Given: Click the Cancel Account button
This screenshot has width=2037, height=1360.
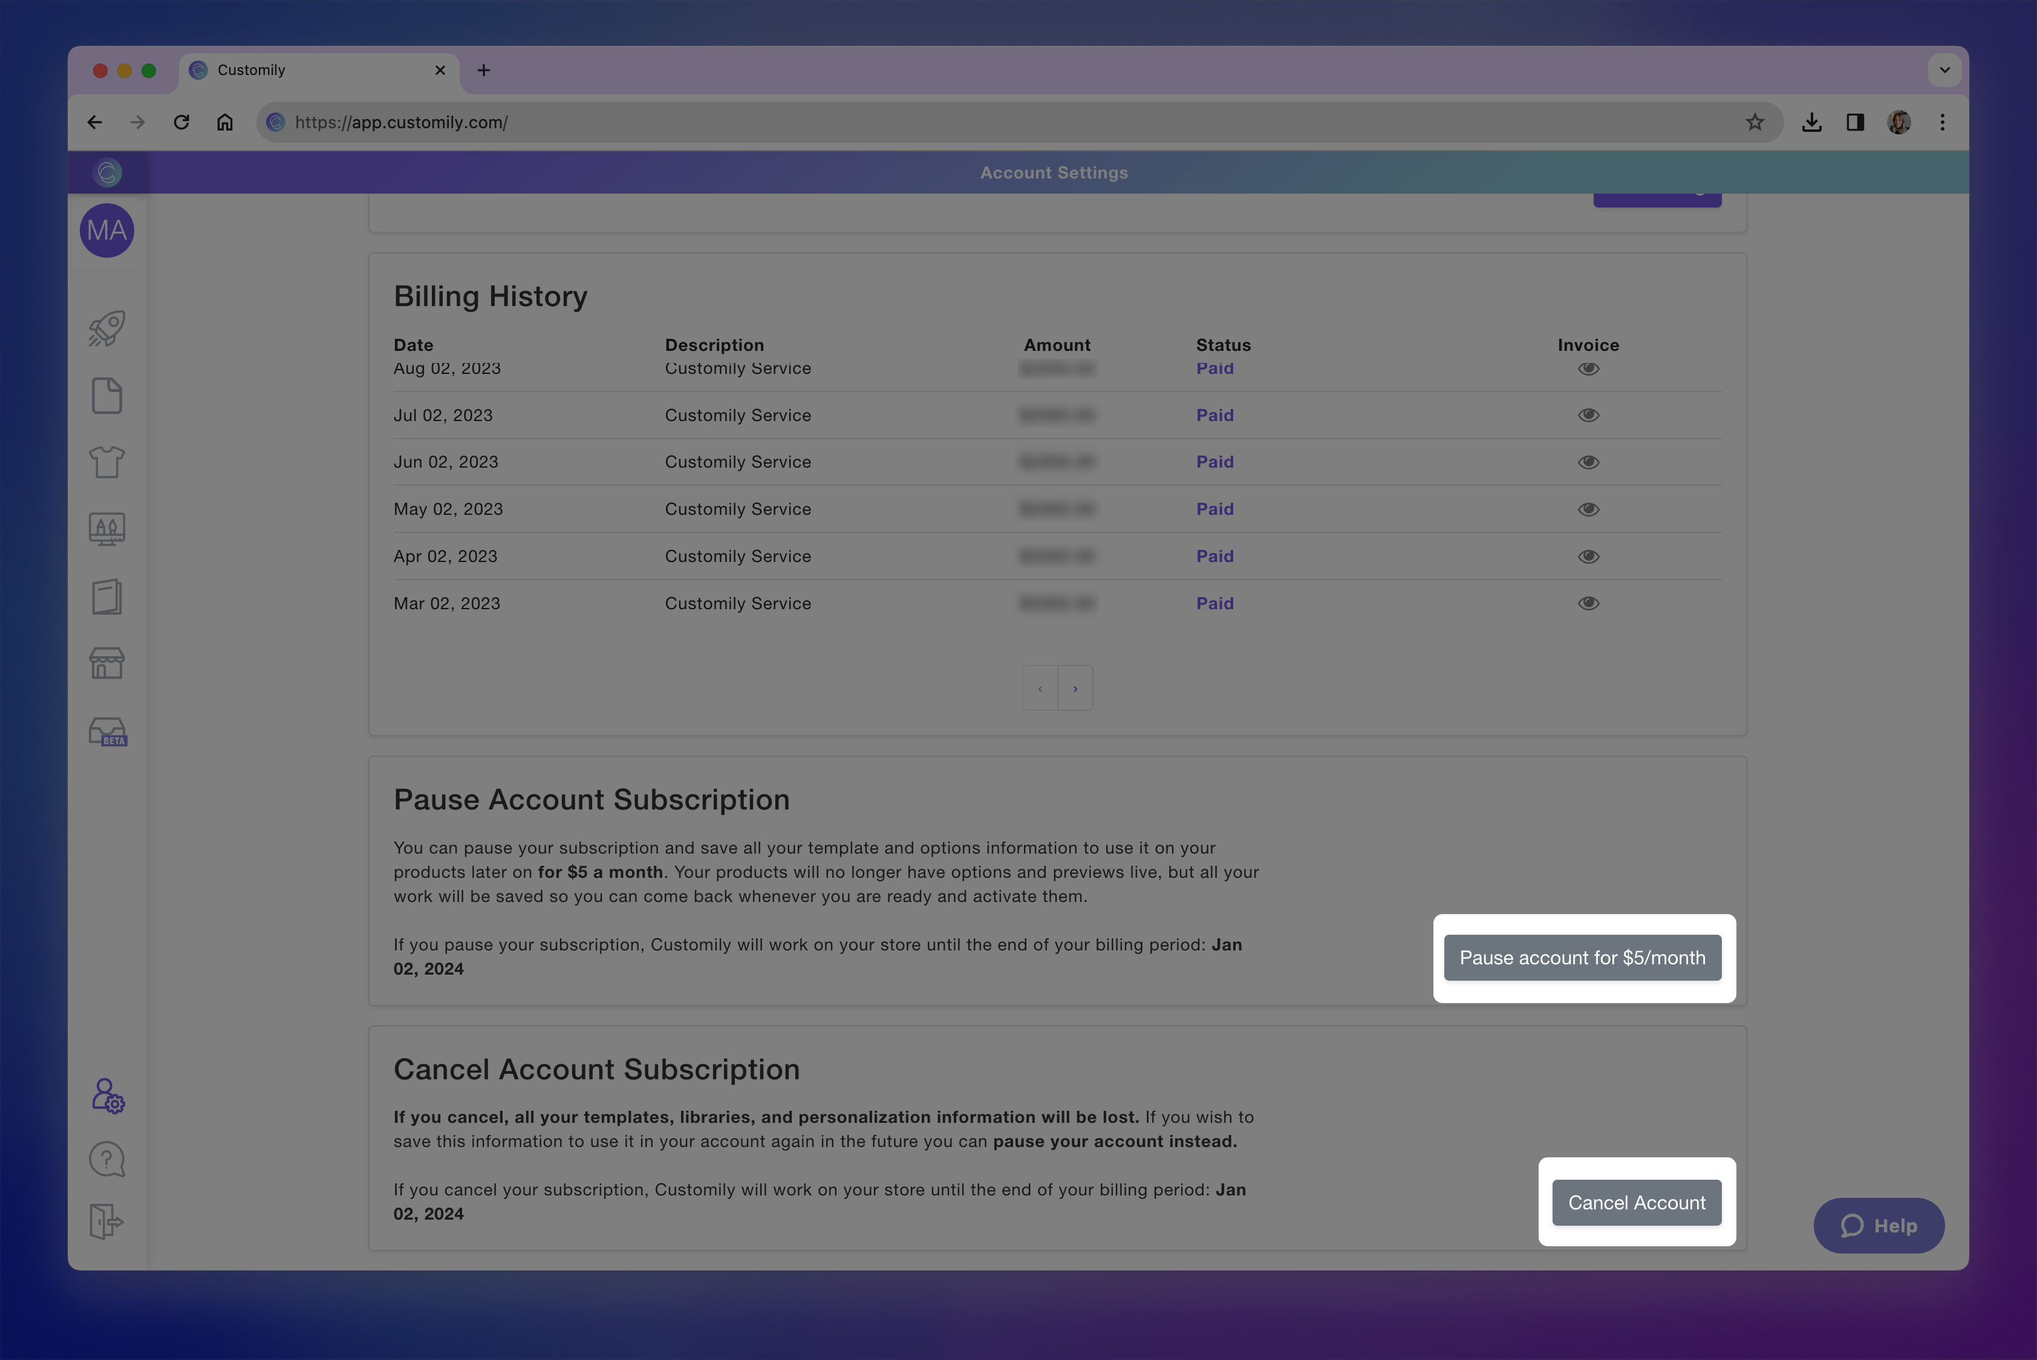Looking at the screenshot, I should 1635,1203.
